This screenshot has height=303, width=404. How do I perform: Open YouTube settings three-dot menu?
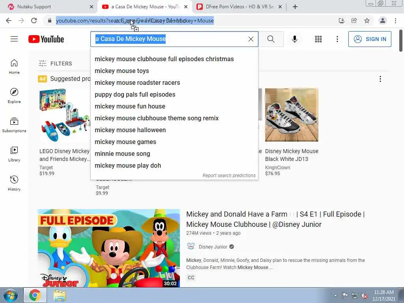[337, 39]
